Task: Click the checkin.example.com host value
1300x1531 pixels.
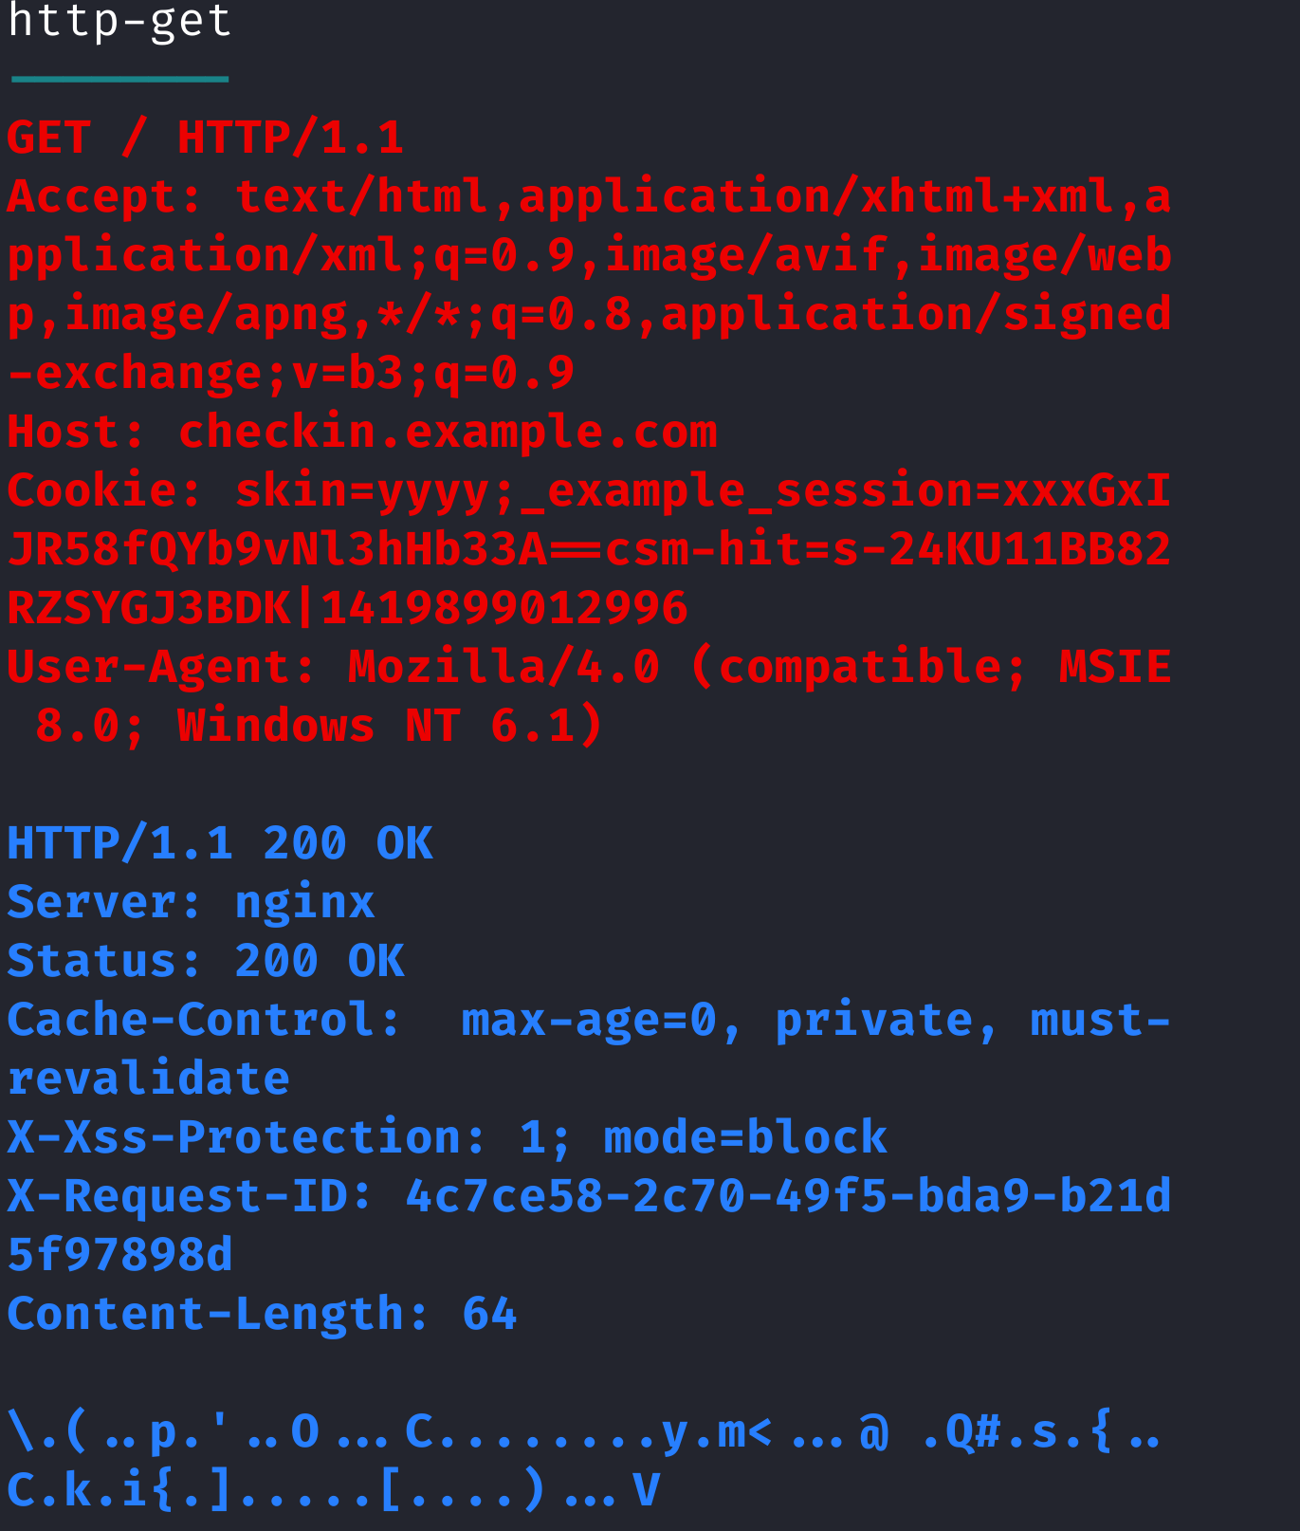Action: pos(448,433)
